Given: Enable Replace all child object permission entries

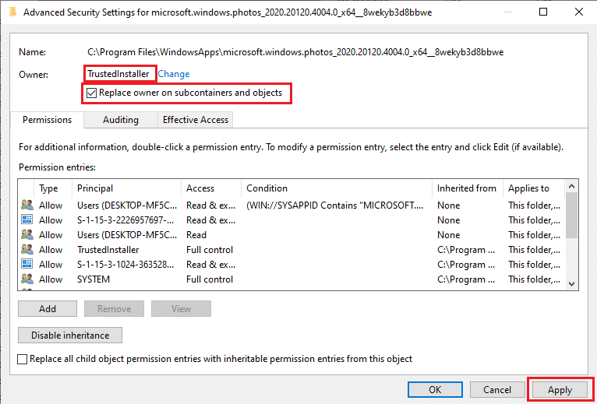Looking at the screenshot, I should 23,359.
